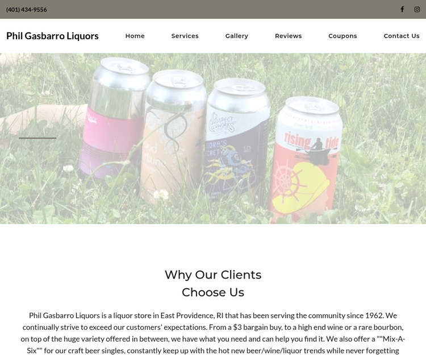Open the Instagram profile icon

pyautogui.click(x=417, y=9)
